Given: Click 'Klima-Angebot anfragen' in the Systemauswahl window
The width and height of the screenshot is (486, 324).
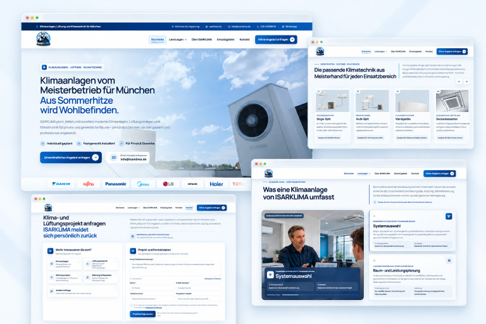Looking at the screenshot, I should (x=440, y=173).
